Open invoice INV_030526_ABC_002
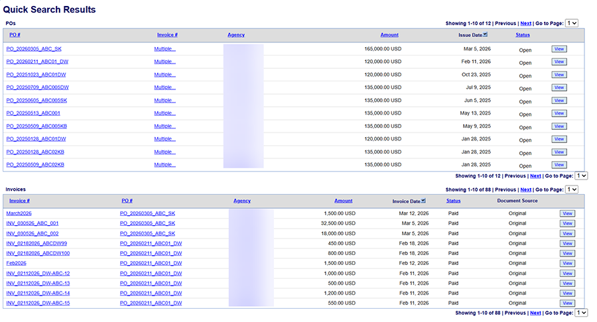The width and height of the screenshot is (597, 322). pyautogui.click(x=33, y=233)
